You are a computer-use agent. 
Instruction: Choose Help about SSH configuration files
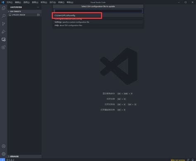98,25
